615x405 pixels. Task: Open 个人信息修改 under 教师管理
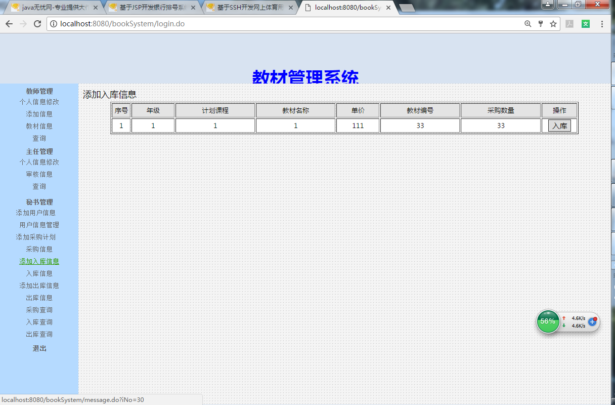pyautogui.click(x=39, y=102)
